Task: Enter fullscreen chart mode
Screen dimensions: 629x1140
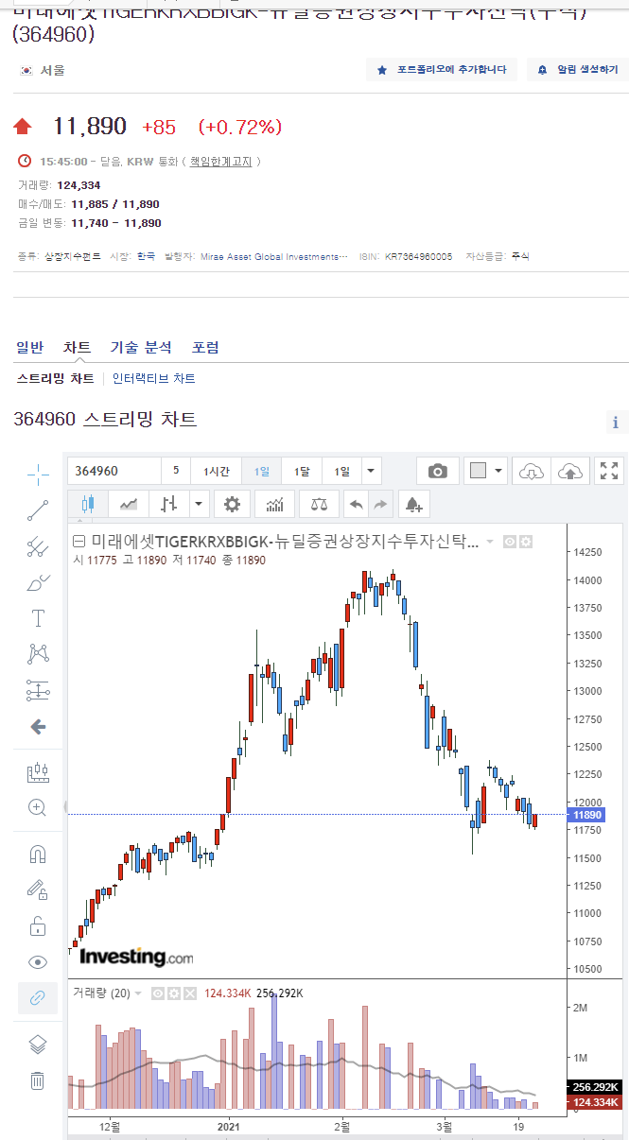Action: coord(609,471)
